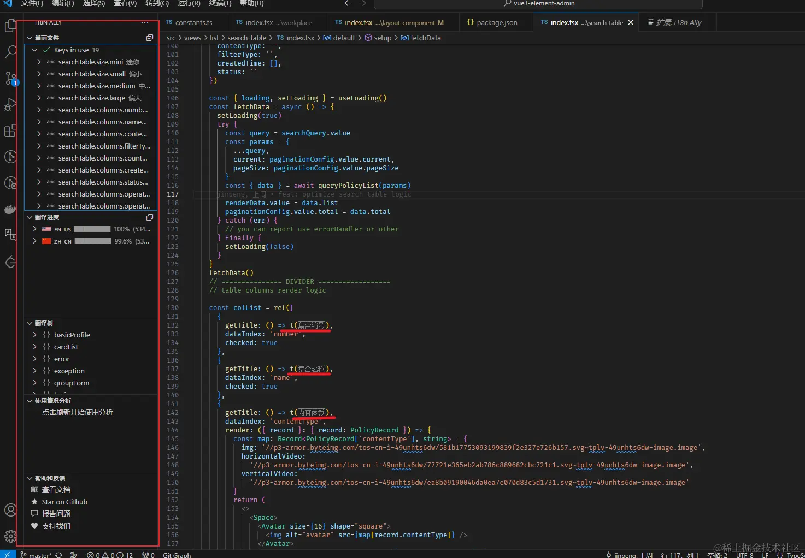Click 空格: 2 indentation status item
Screen dimensions: 805x558
pyautogui.click(x=717, y=555)
